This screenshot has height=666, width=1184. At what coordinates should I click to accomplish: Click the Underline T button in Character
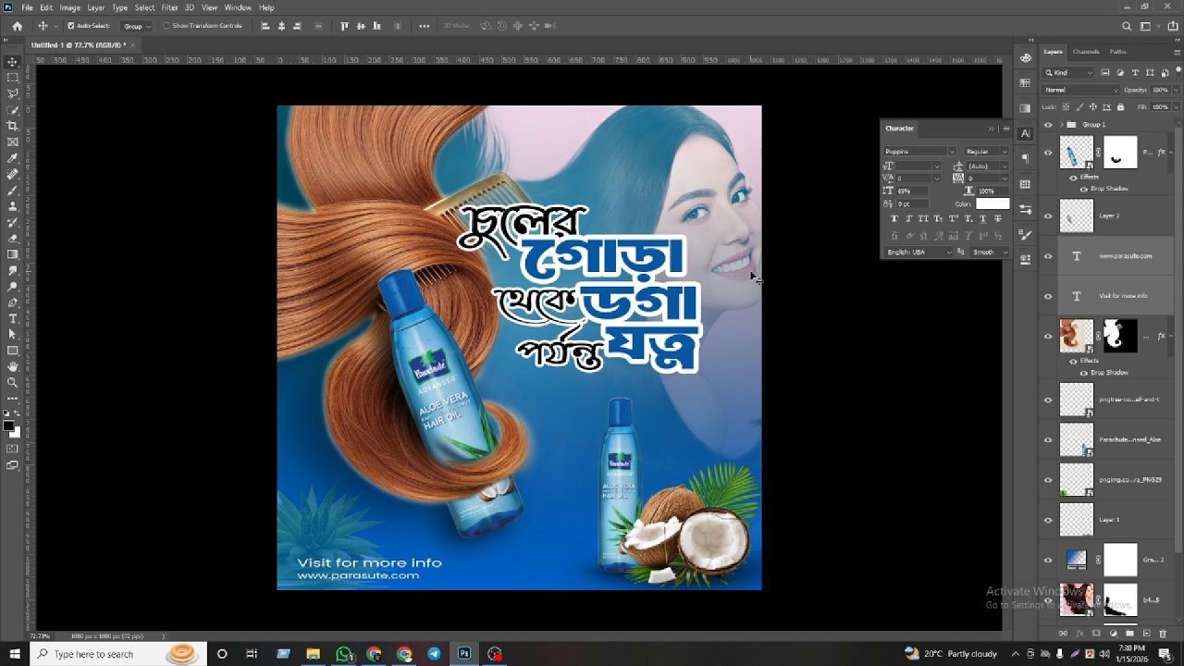982,219
